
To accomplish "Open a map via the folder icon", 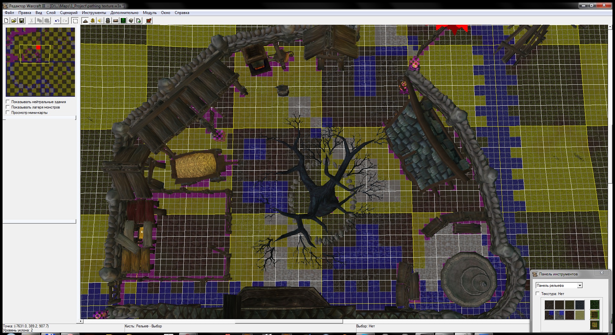I will (x=14, y=21).
